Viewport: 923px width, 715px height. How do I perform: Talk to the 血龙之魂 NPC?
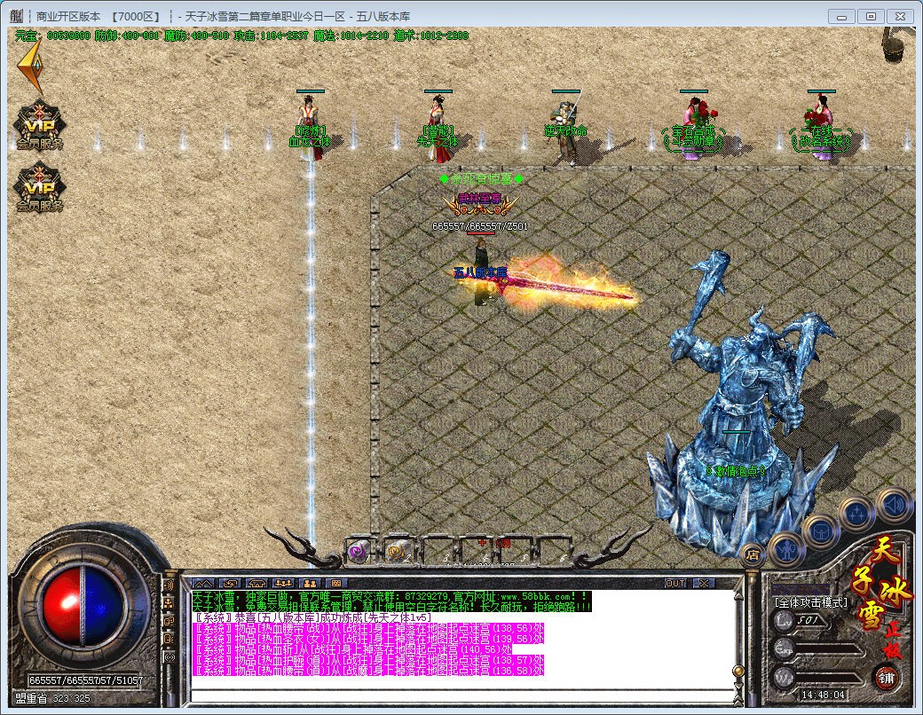pos(311,127)
